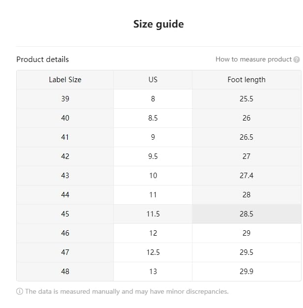This screenshot has width=303, height=308.
Task: Click the Foot length column header
Action: click(247, 80)
